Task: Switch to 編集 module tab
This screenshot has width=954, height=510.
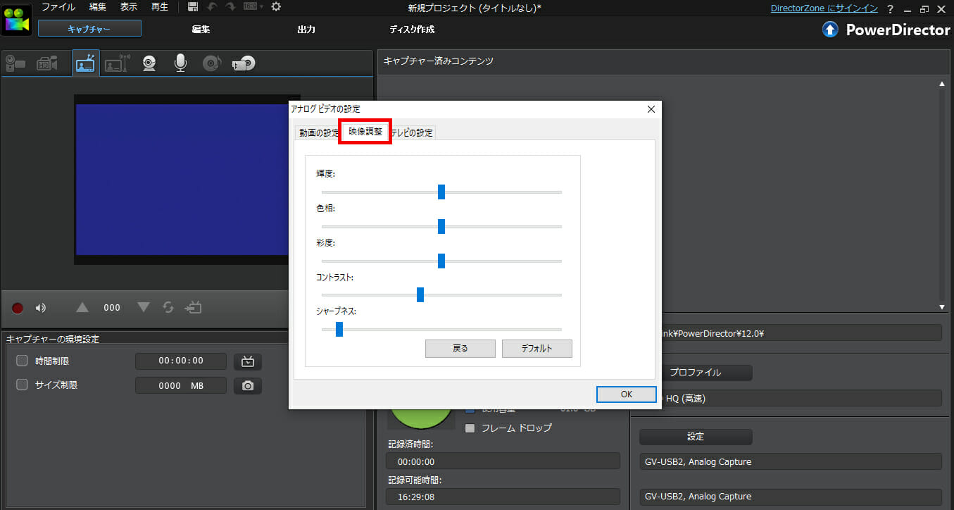Action: pos(201,29)
